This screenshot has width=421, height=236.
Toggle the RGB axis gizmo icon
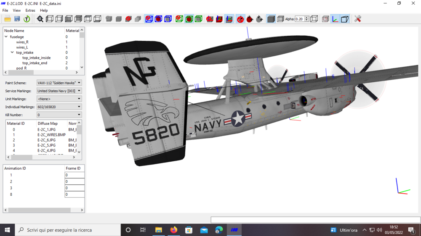coord(335,19)
